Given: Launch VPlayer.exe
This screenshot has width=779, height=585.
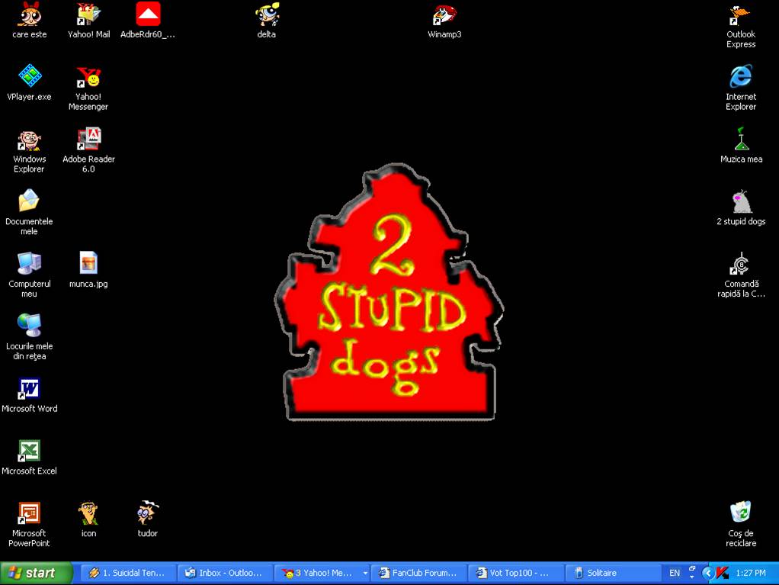Looking at the screenshot, I should coord(29,76).
